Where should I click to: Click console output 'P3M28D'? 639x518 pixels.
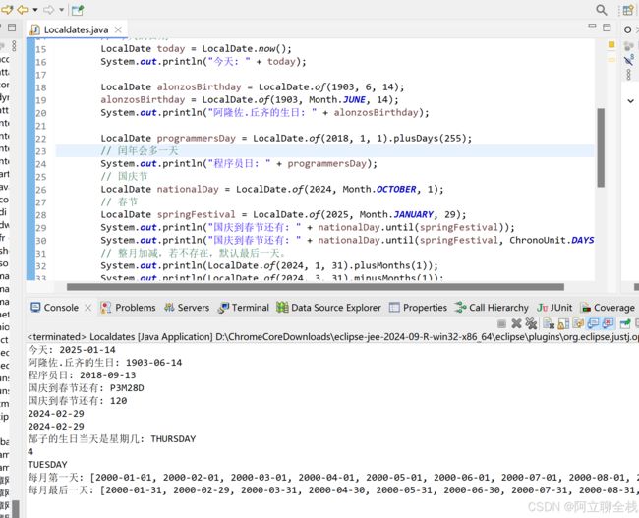(127, 388)
